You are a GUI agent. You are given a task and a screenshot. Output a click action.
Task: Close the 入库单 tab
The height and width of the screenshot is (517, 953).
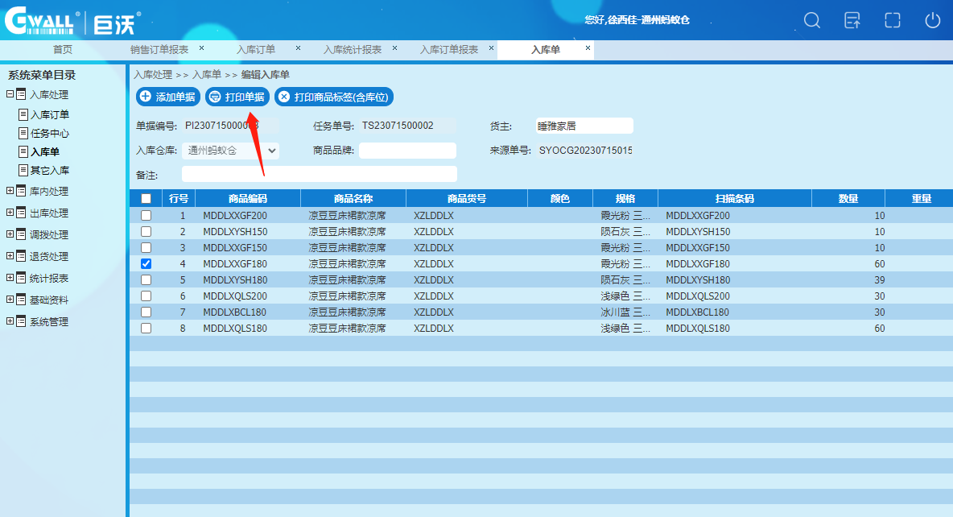coord(588,48)
